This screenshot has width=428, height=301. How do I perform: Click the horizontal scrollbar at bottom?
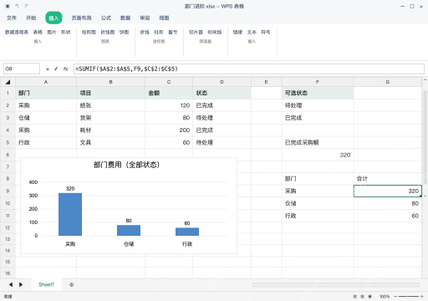(336, 284)
